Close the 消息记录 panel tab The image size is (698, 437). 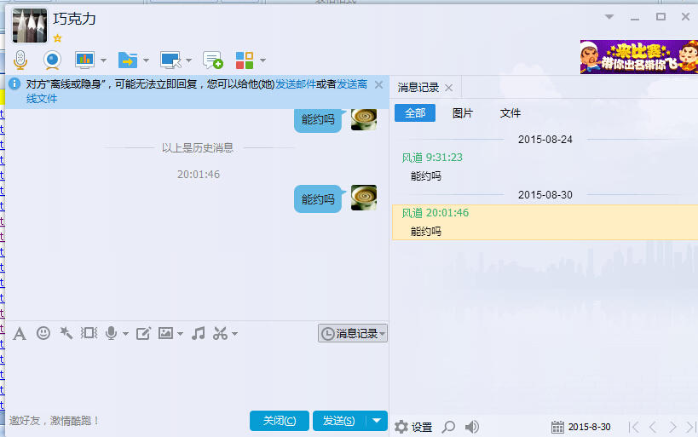coord(449,88)
